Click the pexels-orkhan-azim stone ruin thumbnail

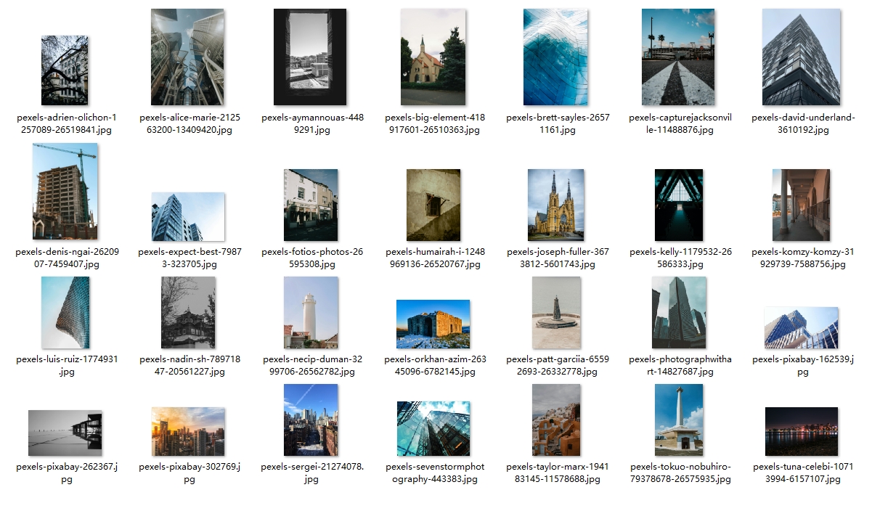433,324
